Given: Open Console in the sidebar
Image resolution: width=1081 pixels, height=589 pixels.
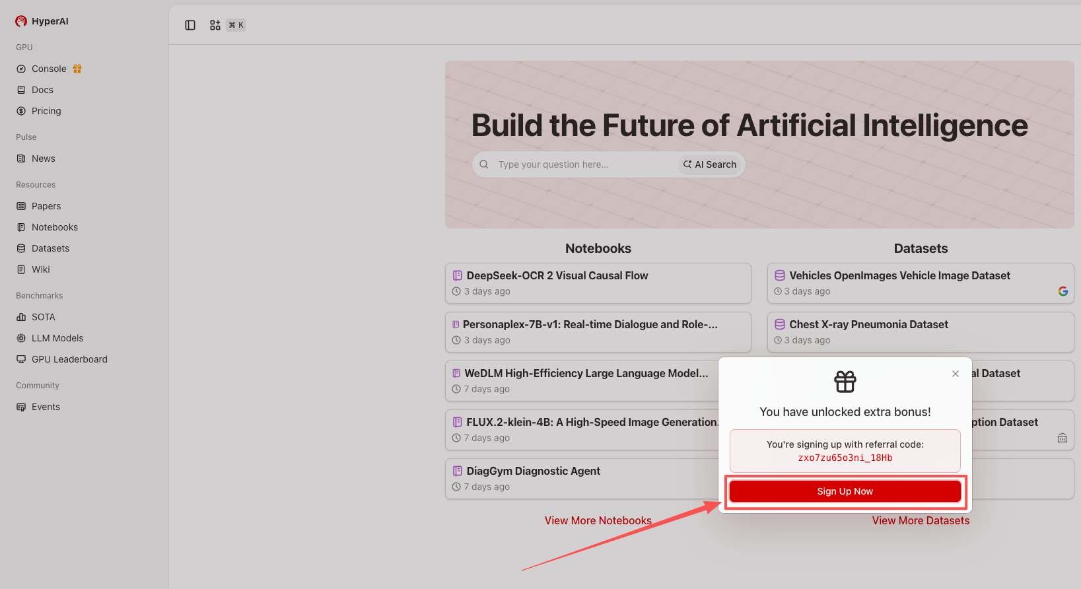Looking at the screenshot, I should coord(49,69).
